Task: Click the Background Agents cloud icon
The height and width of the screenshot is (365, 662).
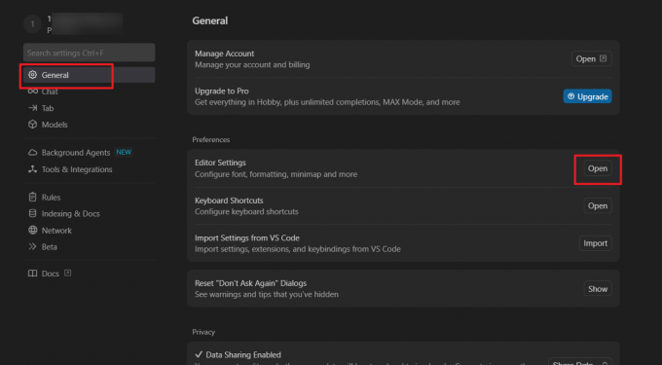Action: [32, 153]
